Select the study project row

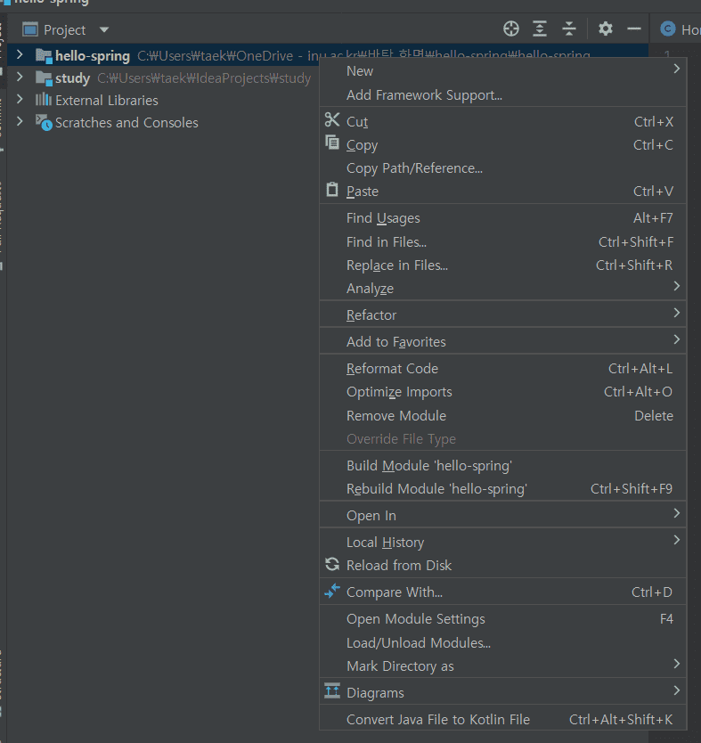tap(163, 78)
